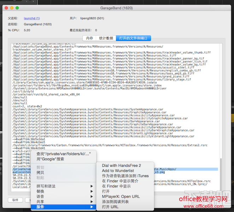This screenshot has height=212, width=234.
Task: Click the grand_piano.tiff path line
Action: coord(101,76)
